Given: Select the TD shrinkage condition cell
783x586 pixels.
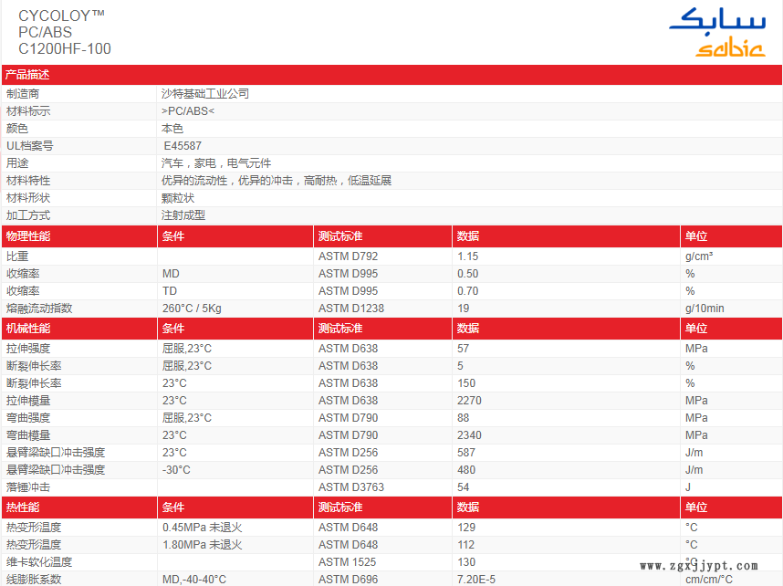Looking at the screenshot, I should (169, 291).
